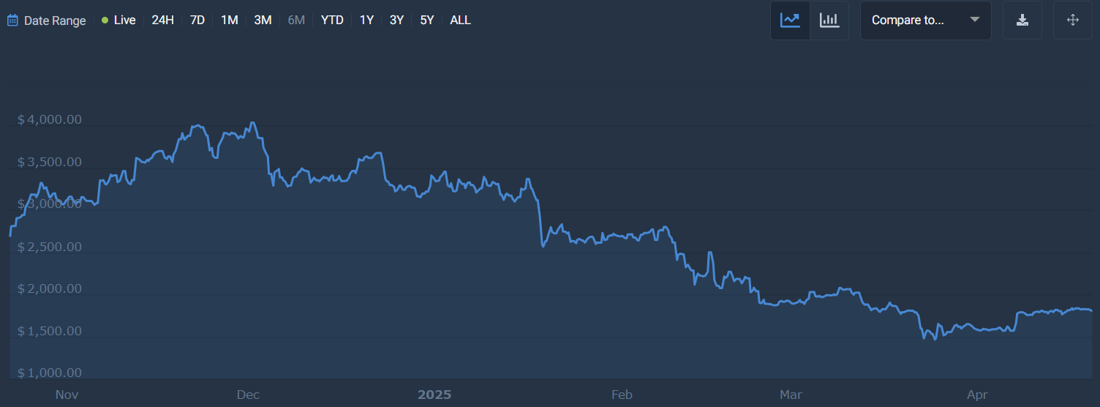The width and height of the screenshot is (1100, 407).
Task: Select the 7D date range
Action: (x=197, y=20)
